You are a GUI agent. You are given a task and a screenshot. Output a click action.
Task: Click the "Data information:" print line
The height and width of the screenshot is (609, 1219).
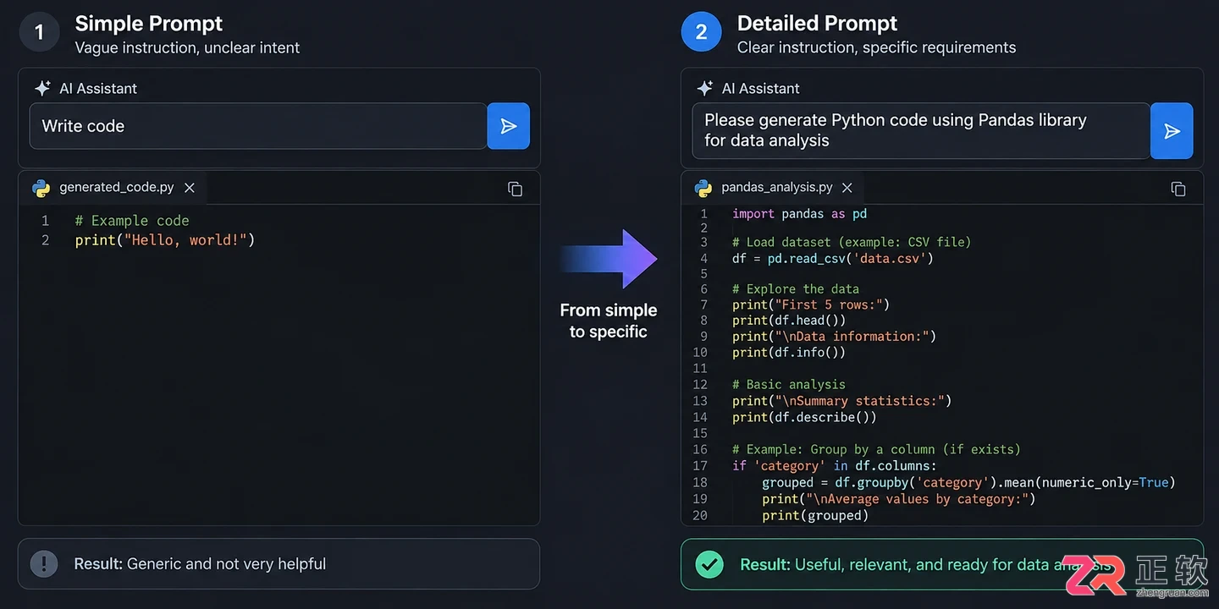click(x=835, y=337)
